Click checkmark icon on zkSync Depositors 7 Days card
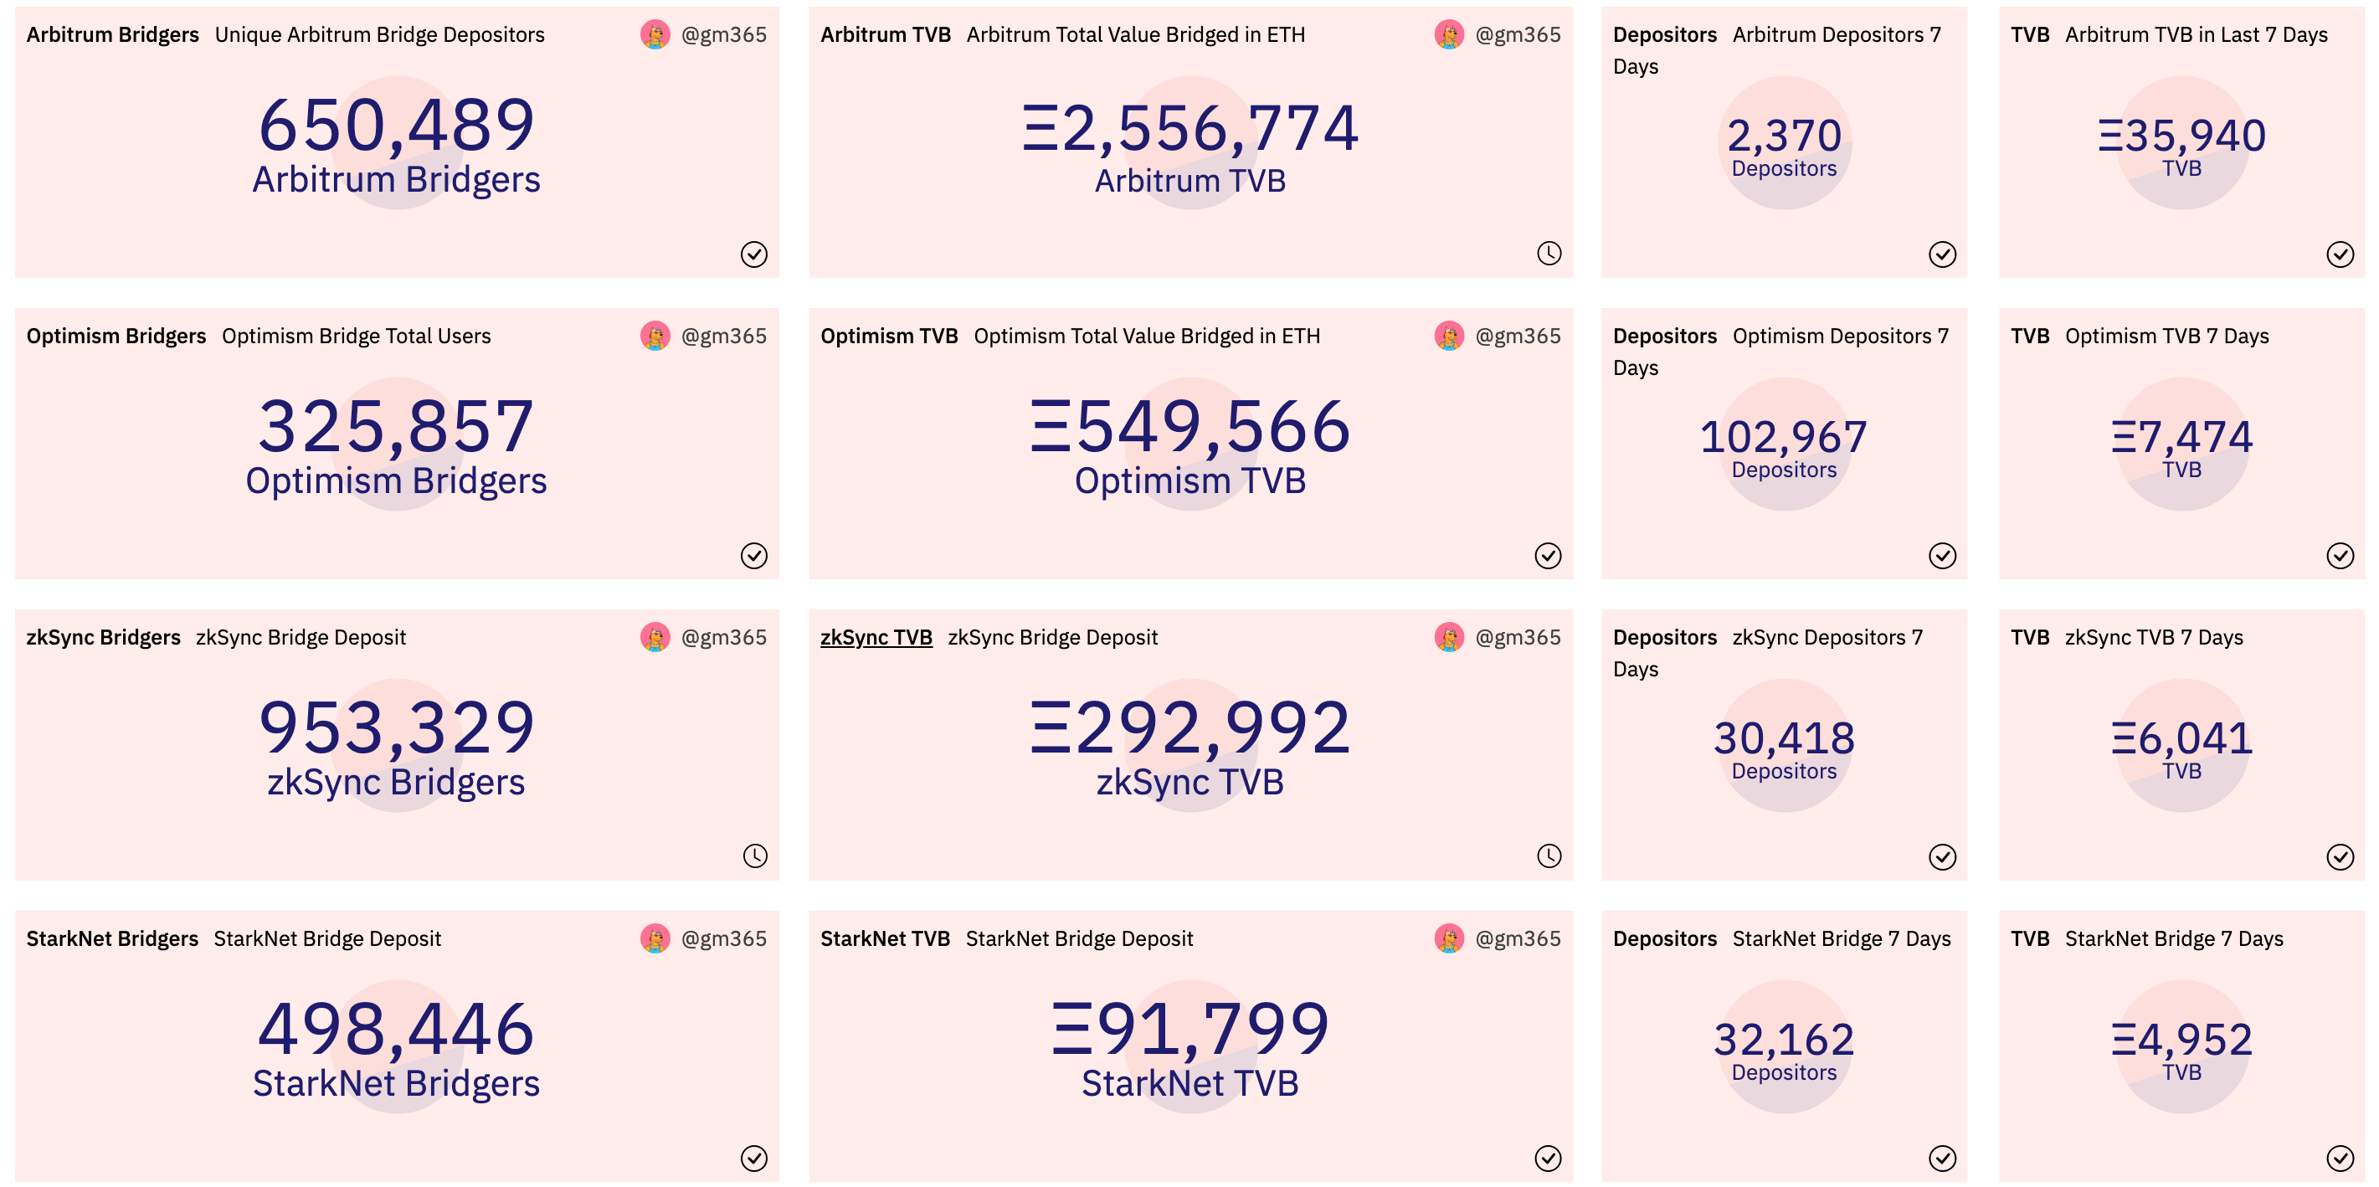 [x=1942, y=856]
